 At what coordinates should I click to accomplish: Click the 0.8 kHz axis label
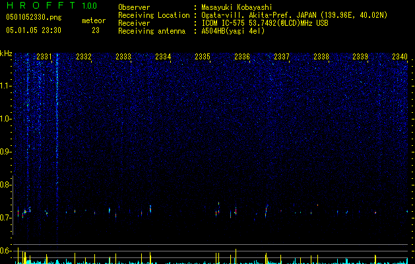(x=5, y=185)
